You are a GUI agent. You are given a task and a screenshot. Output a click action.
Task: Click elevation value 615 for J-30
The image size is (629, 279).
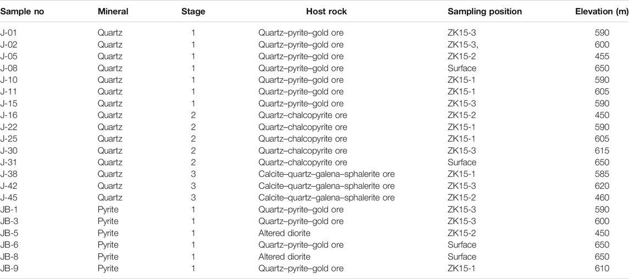coord(602,150)
